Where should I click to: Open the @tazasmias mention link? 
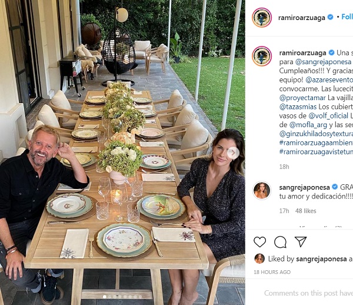click(298, 107)
